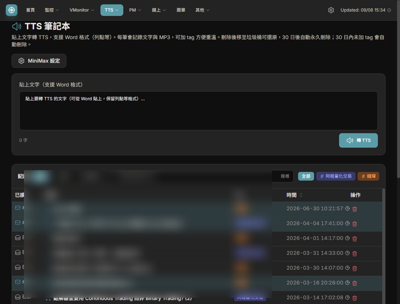
Task: Open MiniMax 設定 button
Action: click(39, 61)
